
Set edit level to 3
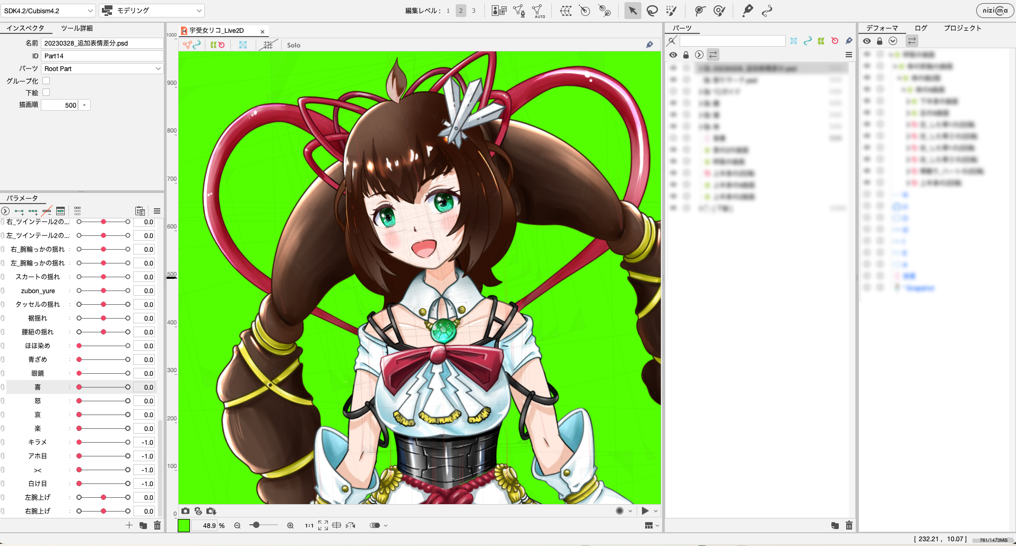pyautogui.click(x=473, y=11)
